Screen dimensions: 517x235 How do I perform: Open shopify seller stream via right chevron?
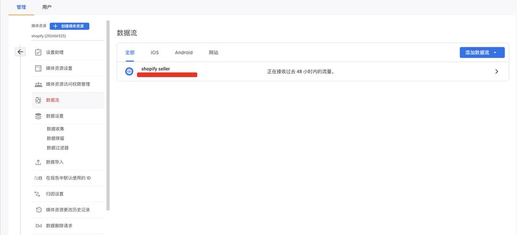(x=497, y=71)
